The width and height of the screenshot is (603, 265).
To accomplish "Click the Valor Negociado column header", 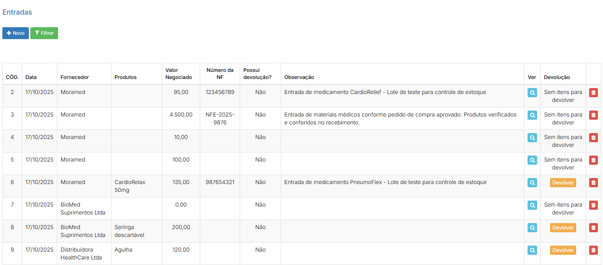I will [178, 74].
